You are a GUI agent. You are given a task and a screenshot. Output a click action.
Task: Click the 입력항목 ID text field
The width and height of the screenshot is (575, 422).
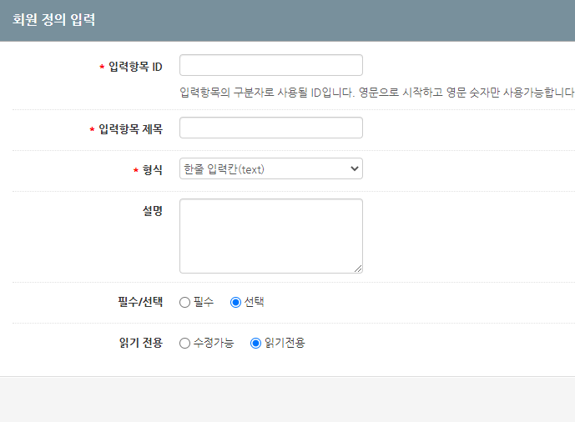271,65
